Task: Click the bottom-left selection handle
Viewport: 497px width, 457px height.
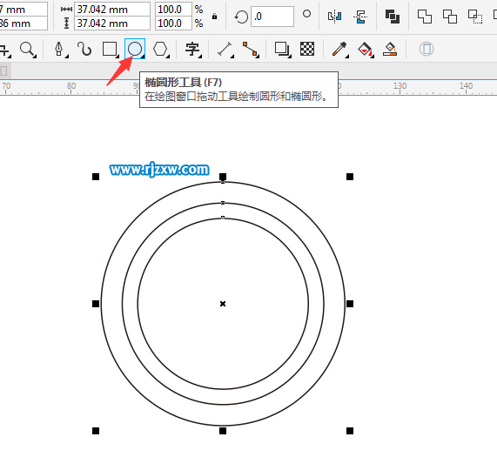Action: tap(96, 431)
